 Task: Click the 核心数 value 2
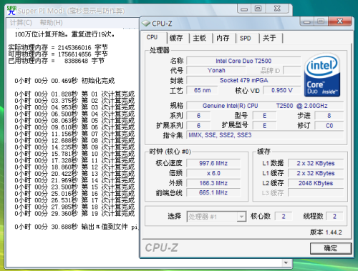(x=284, y=217)
